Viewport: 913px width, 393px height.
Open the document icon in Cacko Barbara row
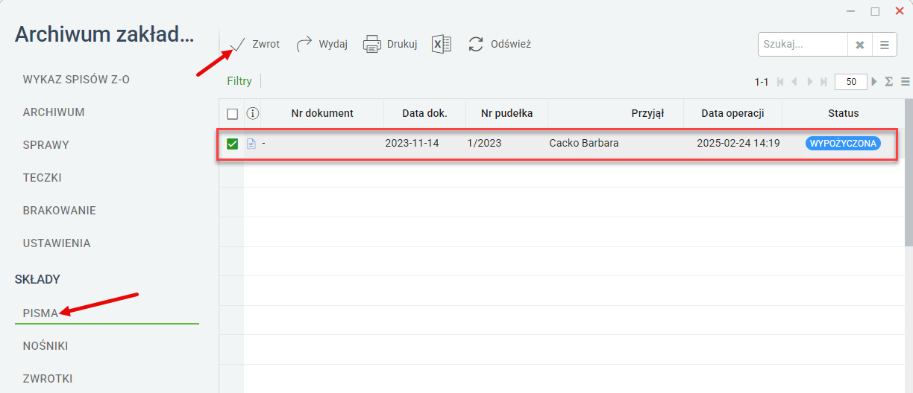point(251,143)
